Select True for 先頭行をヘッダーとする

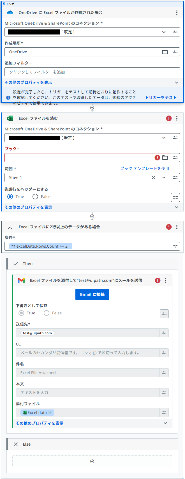[10, 197]
